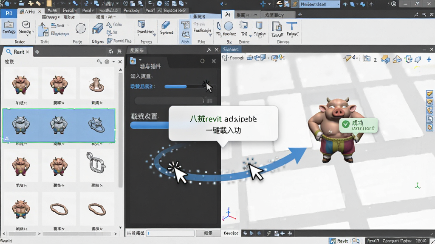Select the Noit ribbon tool
The image size is (435, 244).
[x=58, y=25]
